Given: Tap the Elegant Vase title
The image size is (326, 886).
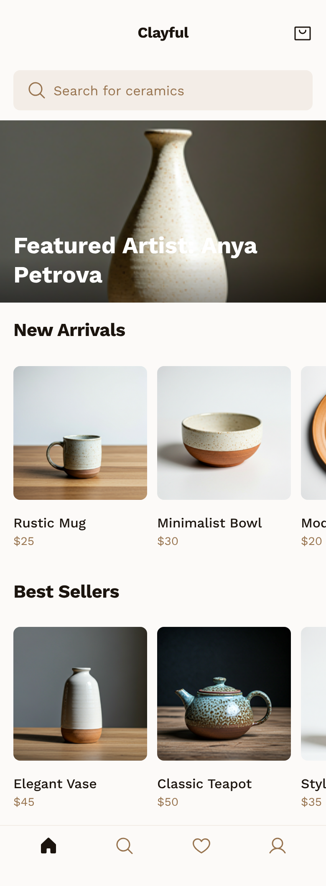Looking at the screenshot, I should [55, 784].
